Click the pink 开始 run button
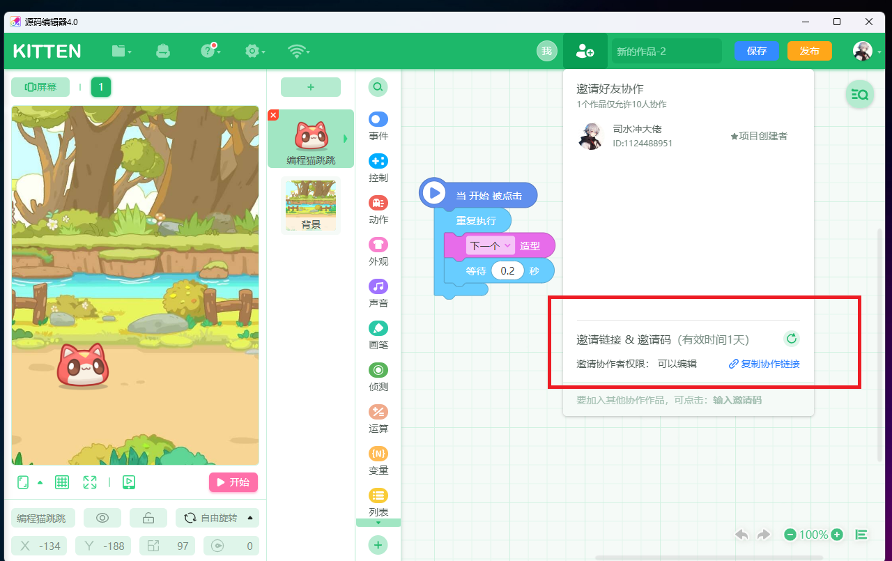 [233, 482]
